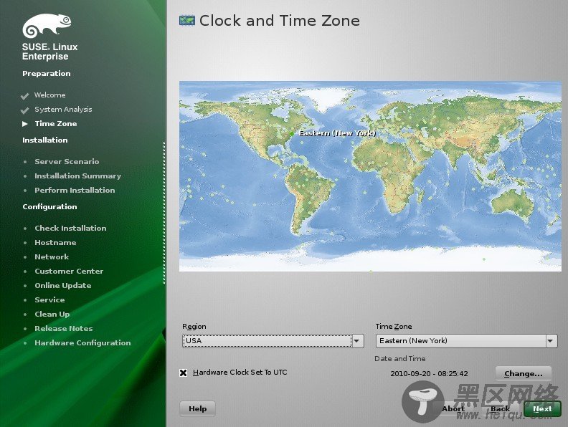
Task: Select Check Installation step in sidebar
Action: [70, 228]
